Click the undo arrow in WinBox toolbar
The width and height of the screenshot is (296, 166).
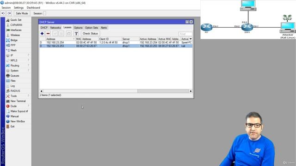3,13
